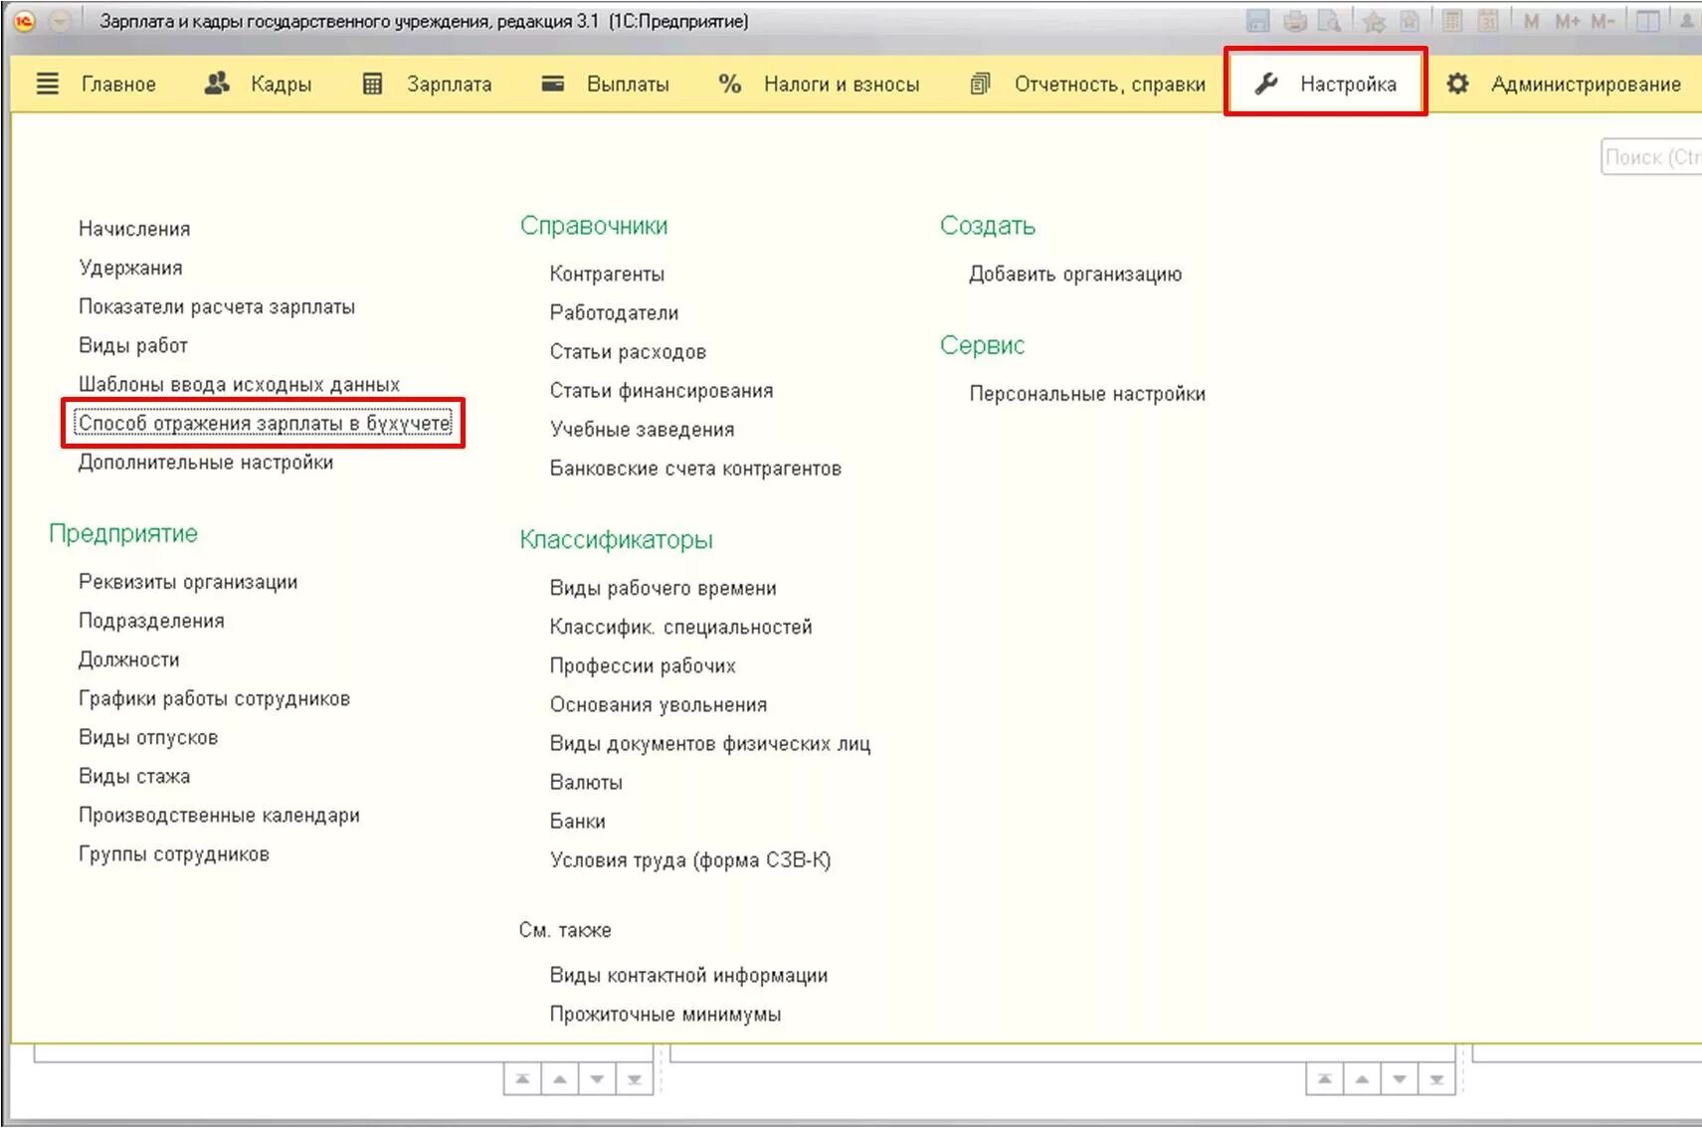This screenshot has width=1702, height=1128.
Task: Open Дополнительные настройки link
Action: point(206,462)
